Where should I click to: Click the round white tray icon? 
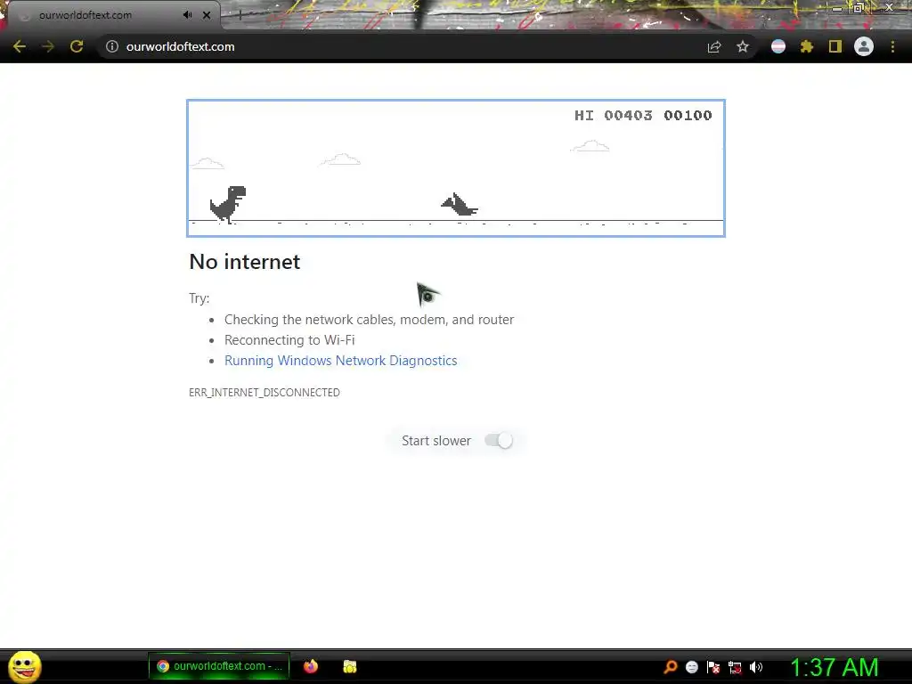coord(691,667)
